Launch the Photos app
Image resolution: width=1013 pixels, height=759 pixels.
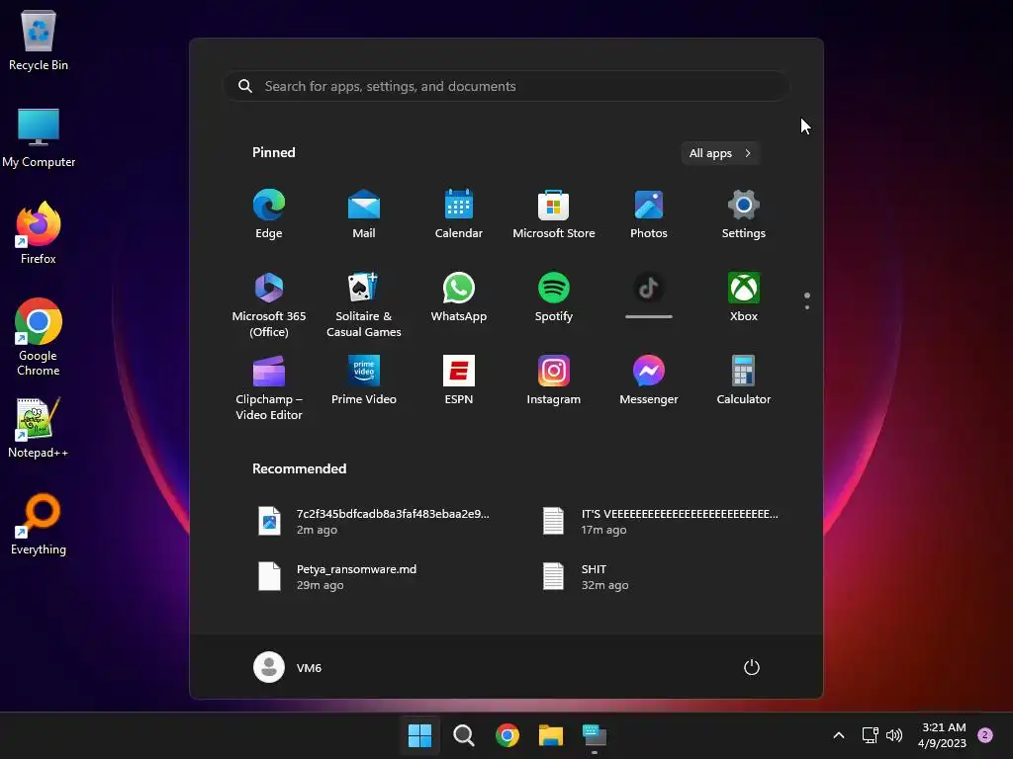[649, 214]
